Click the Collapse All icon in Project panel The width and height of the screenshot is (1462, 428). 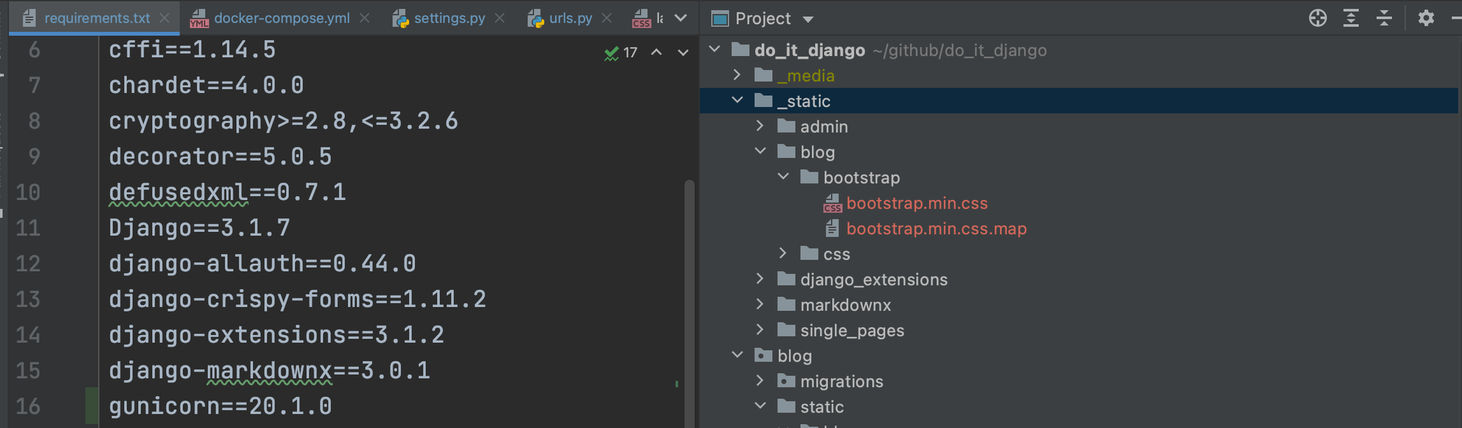1384,18
